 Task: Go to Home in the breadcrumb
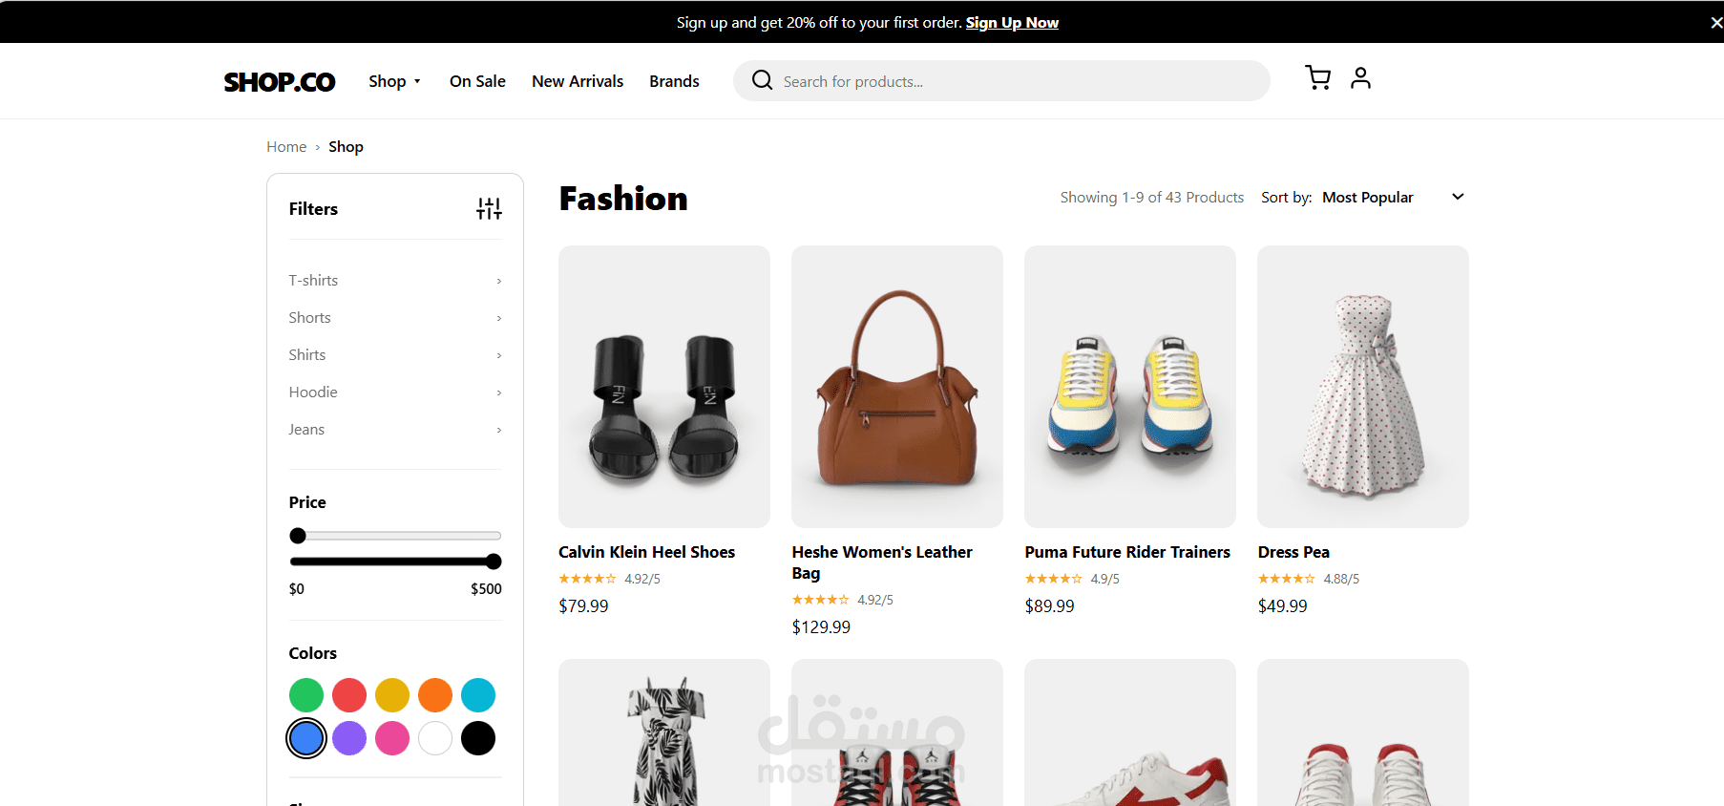pos(286,147)
